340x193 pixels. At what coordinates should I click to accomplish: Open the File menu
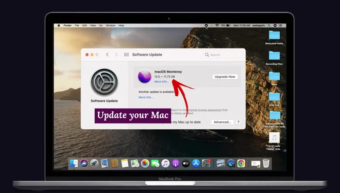coord(77,25)
